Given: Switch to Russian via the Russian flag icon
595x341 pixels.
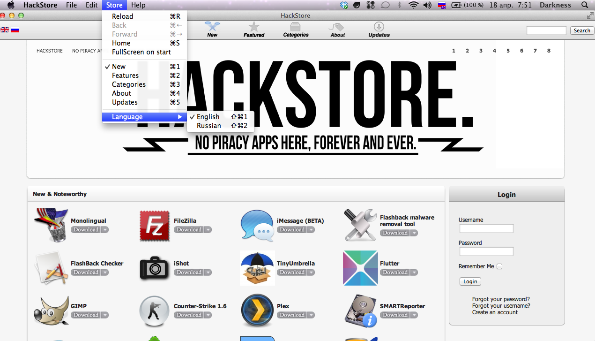Looking at the screenshot, I should tap(15, 29).
